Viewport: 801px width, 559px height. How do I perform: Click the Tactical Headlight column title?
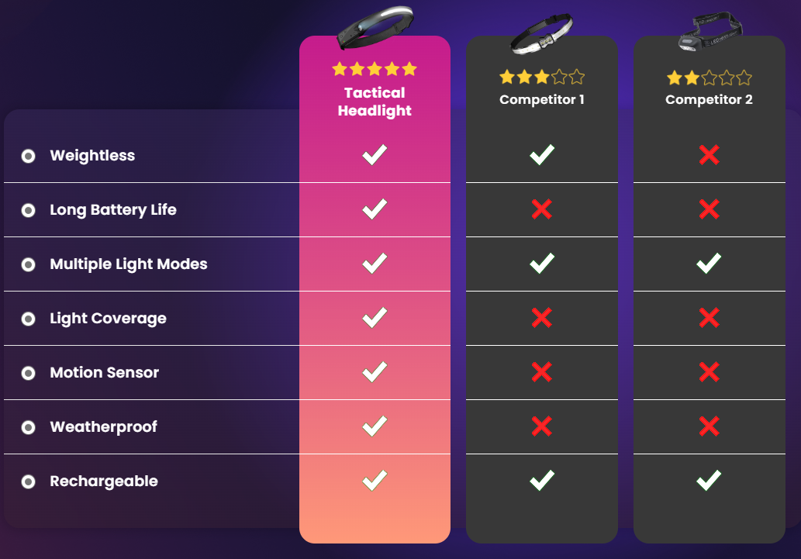pyautogui.click(x=375, y=102)
